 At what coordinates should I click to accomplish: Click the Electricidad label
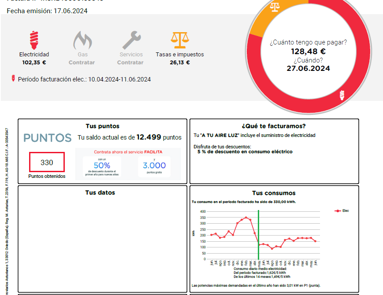click(x=34, y=55)
